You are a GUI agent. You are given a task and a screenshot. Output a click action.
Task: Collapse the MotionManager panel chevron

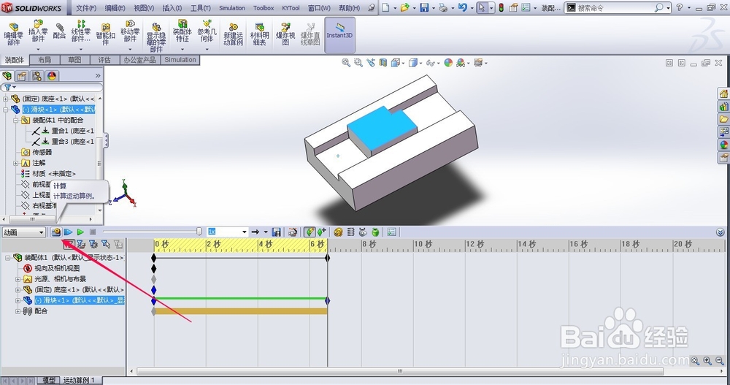(x=721, y=232)
